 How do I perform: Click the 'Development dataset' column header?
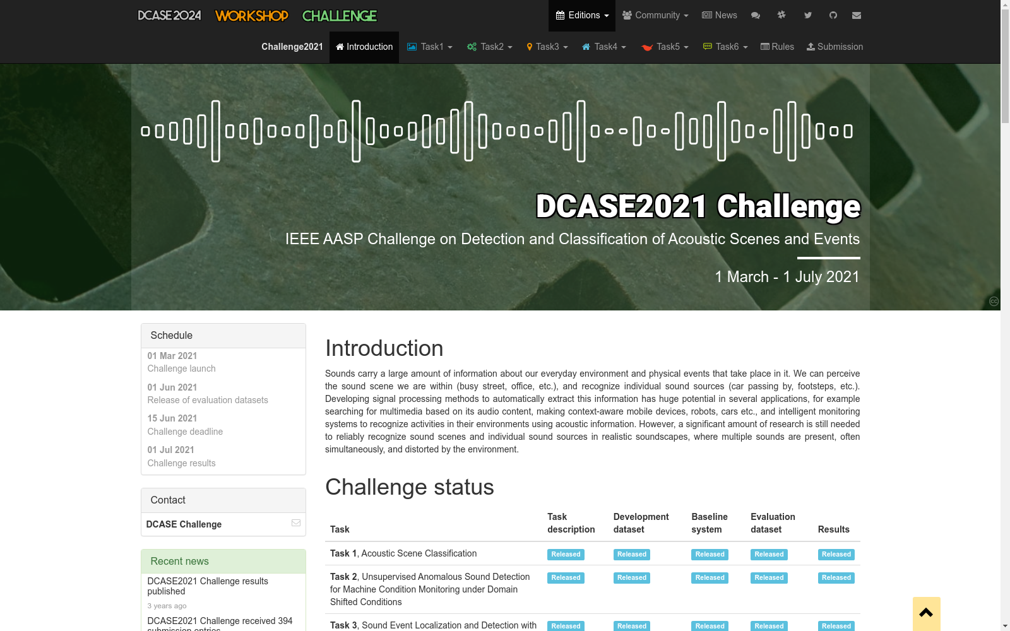[641, 523]
